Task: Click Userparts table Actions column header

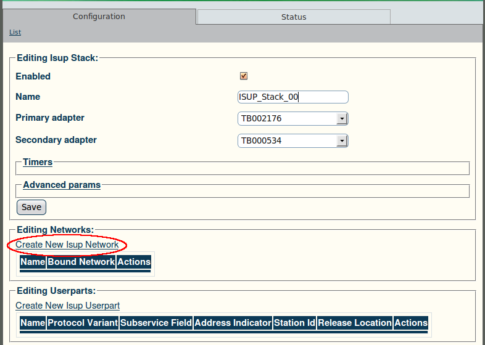Action: click(x=411, y=323)
